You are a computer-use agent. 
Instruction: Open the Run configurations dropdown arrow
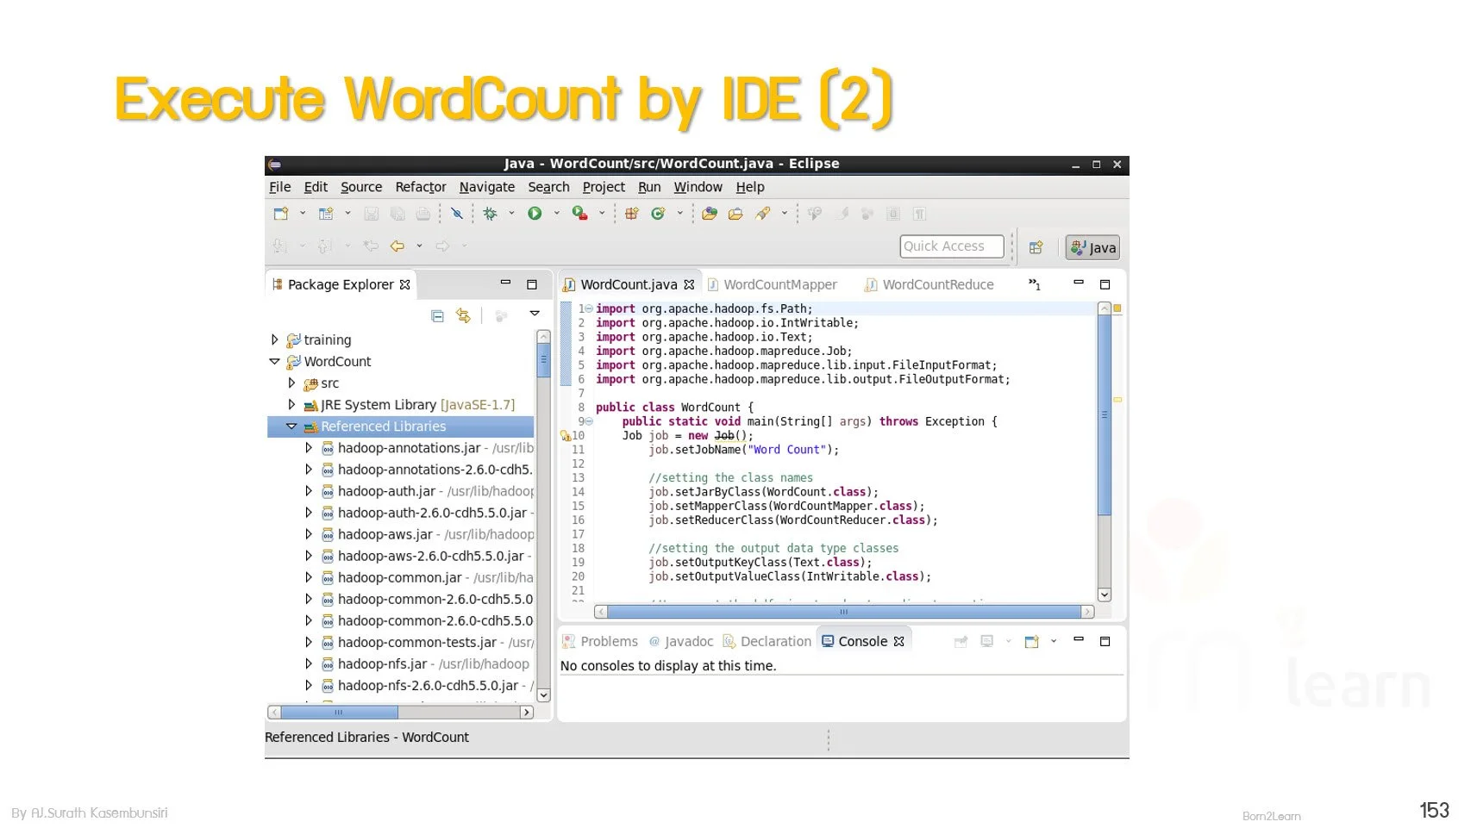click(556, 214)
